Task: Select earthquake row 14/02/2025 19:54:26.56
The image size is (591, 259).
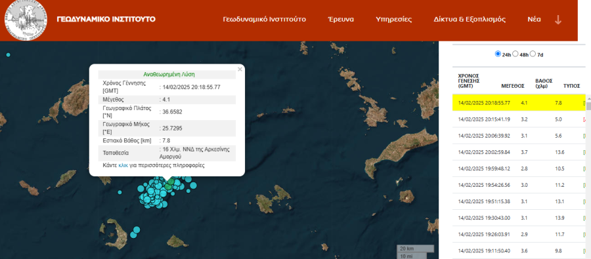Action: pos(519,185)
